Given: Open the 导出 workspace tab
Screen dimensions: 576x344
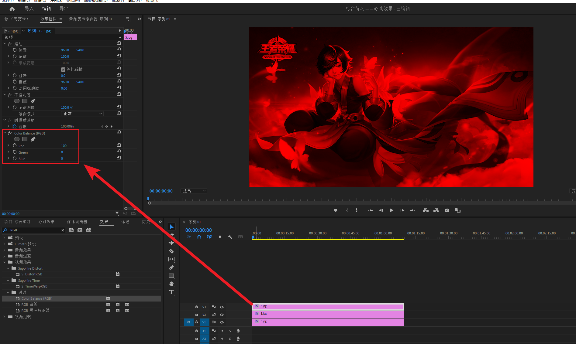Looking at the screenshot, I should [64, 9].
